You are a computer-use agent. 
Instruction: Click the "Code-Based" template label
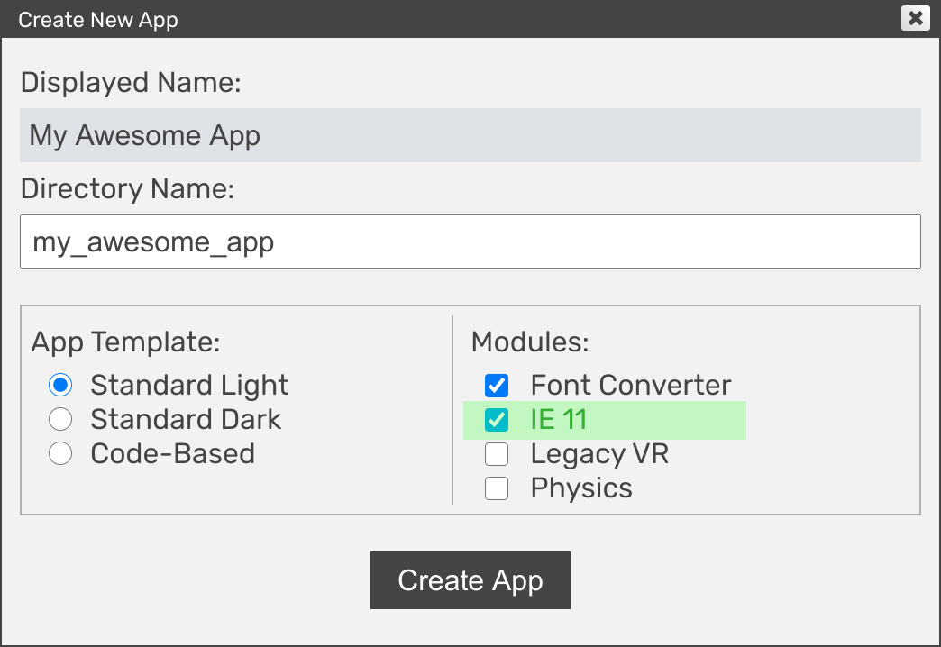172,454
